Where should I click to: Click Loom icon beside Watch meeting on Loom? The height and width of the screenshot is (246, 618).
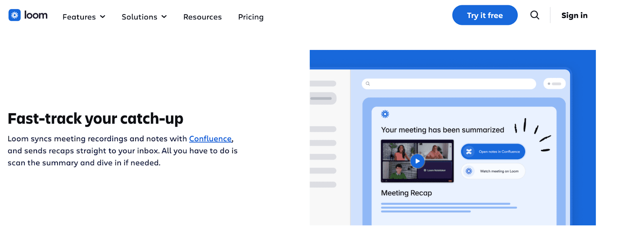469,171
